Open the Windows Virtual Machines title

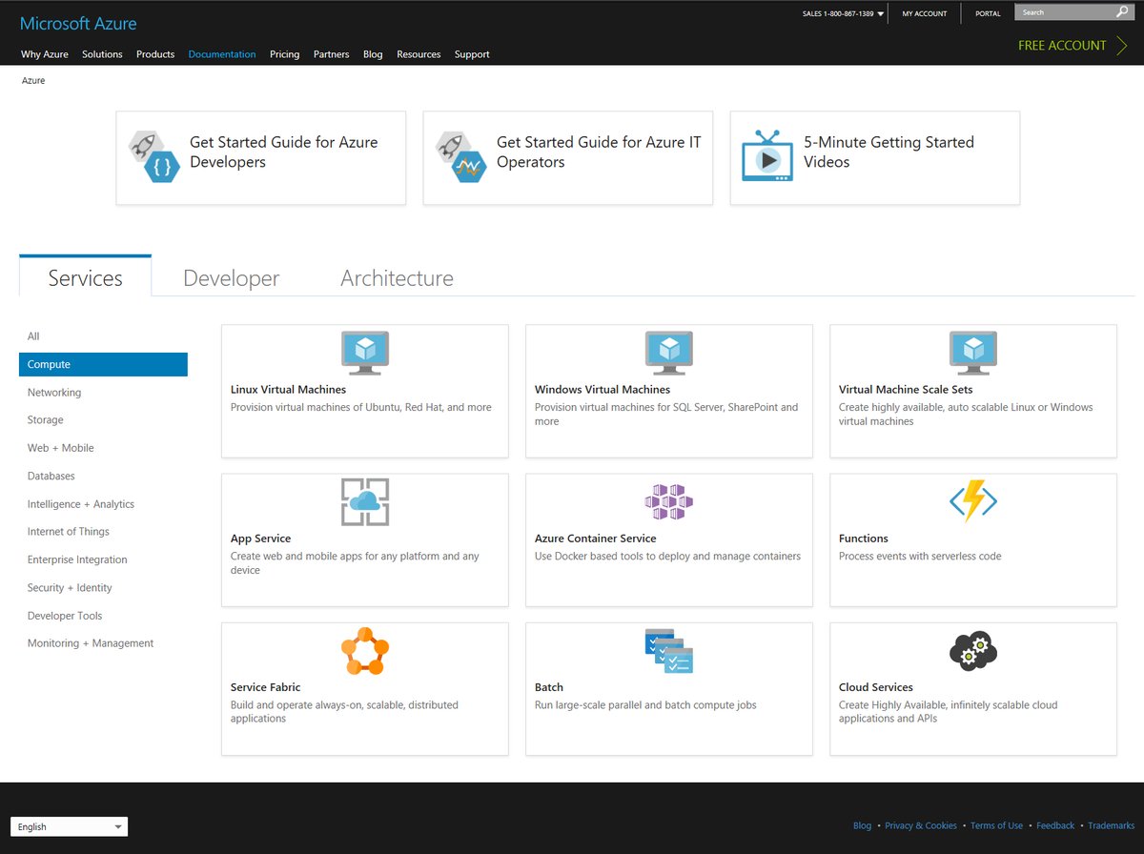603,390
